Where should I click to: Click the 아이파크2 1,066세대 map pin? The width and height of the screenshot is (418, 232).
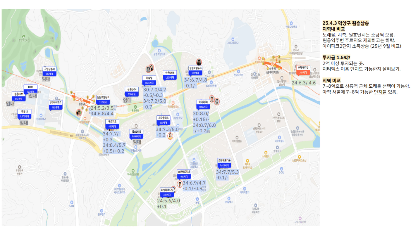coord(203,104)
